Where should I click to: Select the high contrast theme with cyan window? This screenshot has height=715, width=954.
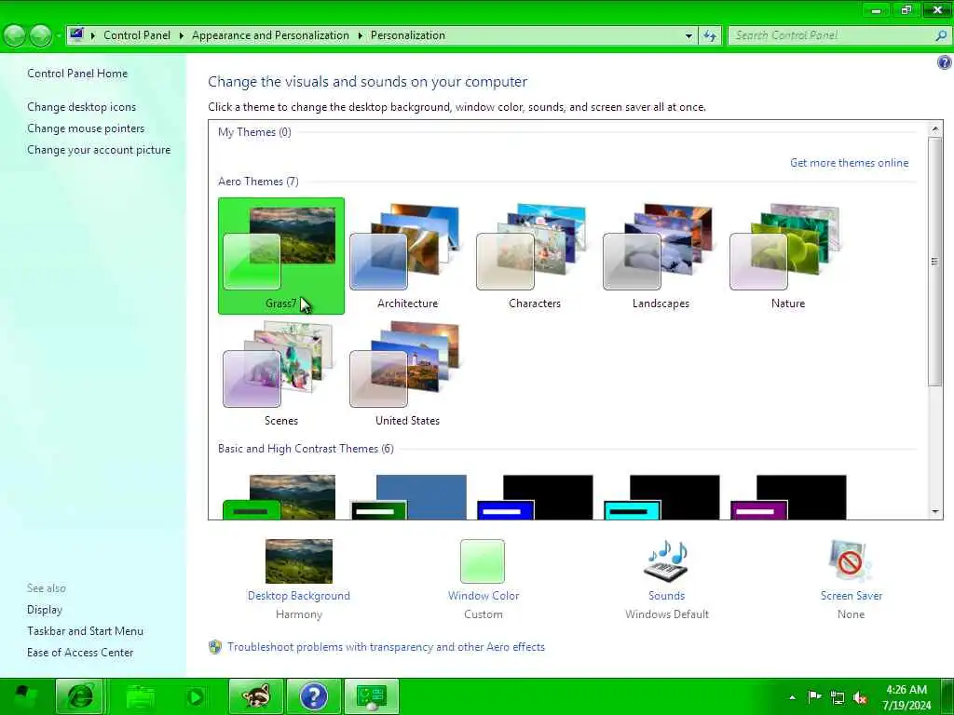point(662,497)
